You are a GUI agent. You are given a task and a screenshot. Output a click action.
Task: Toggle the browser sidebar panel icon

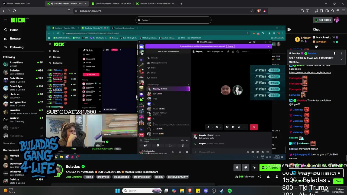pos(322,11)
